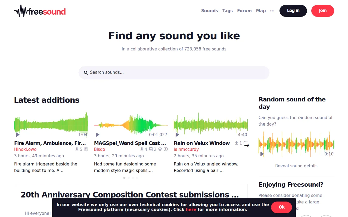Open the Freesound logo homepage
The height and width of the screenshot is (217, 348).
tap(40, 11)
